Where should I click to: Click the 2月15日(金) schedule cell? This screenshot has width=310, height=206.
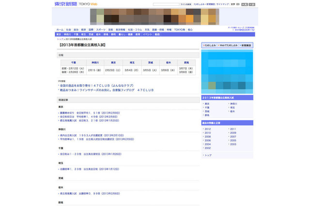pos(94,70)
